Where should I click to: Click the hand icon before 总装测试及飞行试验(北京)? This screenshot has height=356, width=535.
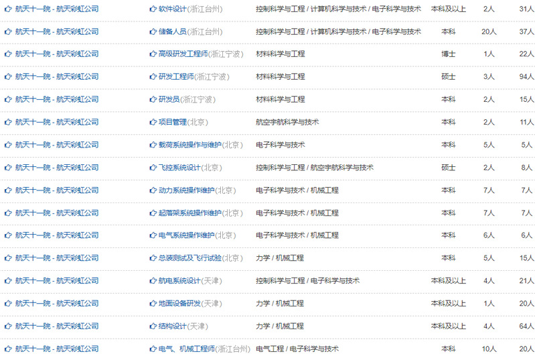pyautogui.click(x=153, y=258)
